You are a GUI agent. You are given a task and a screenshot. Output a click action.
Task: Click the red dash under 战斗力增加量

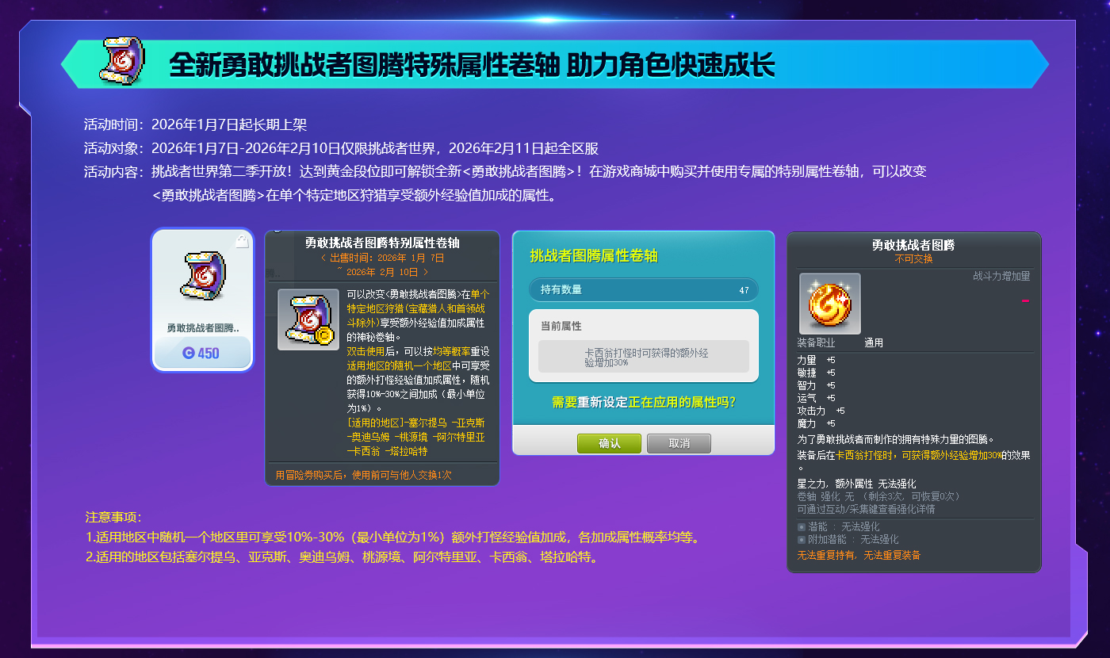click(1025, 301)
